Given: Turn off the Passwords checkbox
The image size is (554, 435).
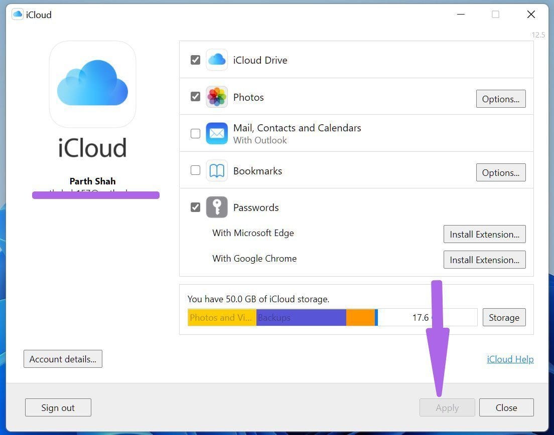Looking at the screenshot, I should pos(195,207).
